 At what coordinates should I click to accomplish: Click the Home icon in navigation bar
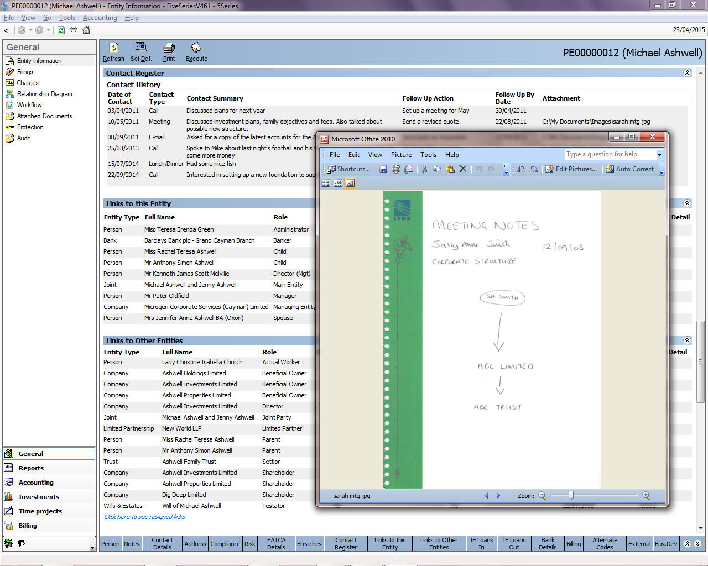point(86,30)
